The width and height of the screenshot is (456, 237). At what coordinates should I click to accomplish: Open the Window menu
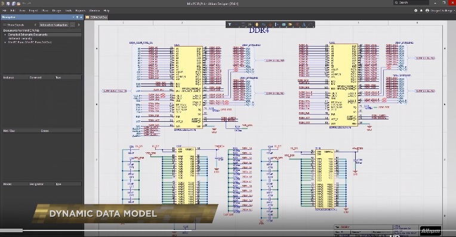point(94,11)
